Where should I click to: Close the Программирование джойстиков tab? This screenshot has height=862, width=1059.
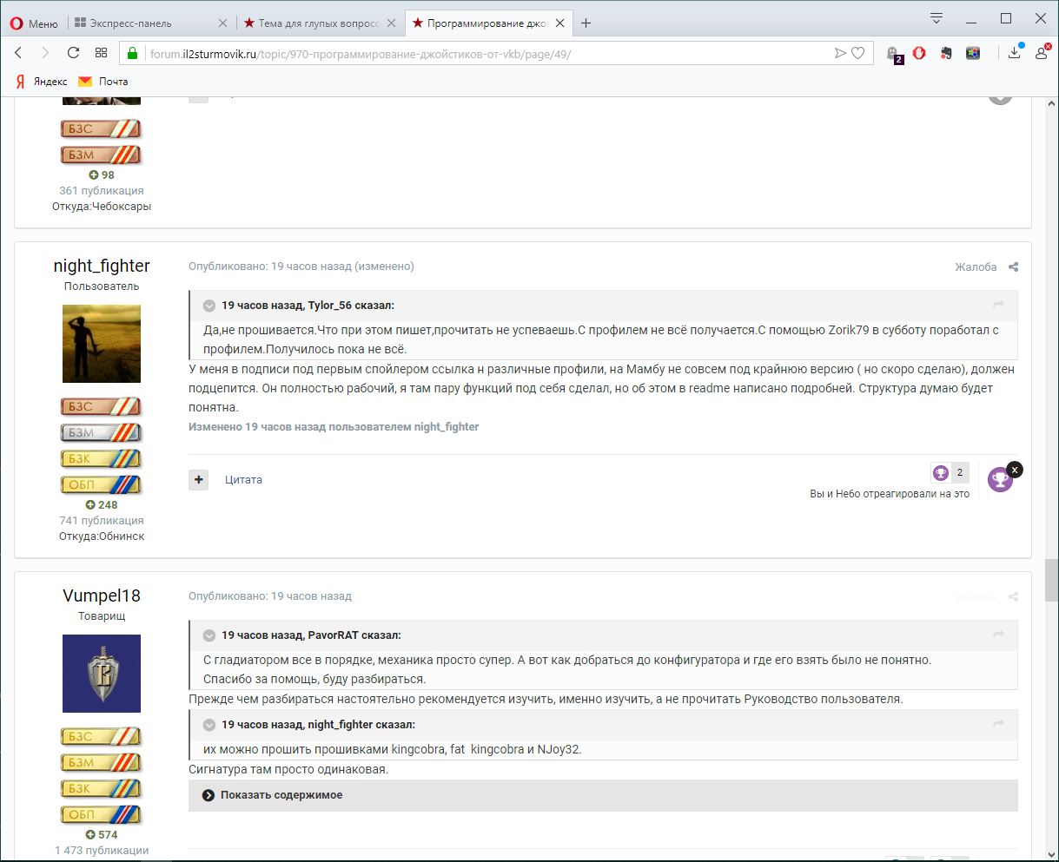tap(559, 23)
